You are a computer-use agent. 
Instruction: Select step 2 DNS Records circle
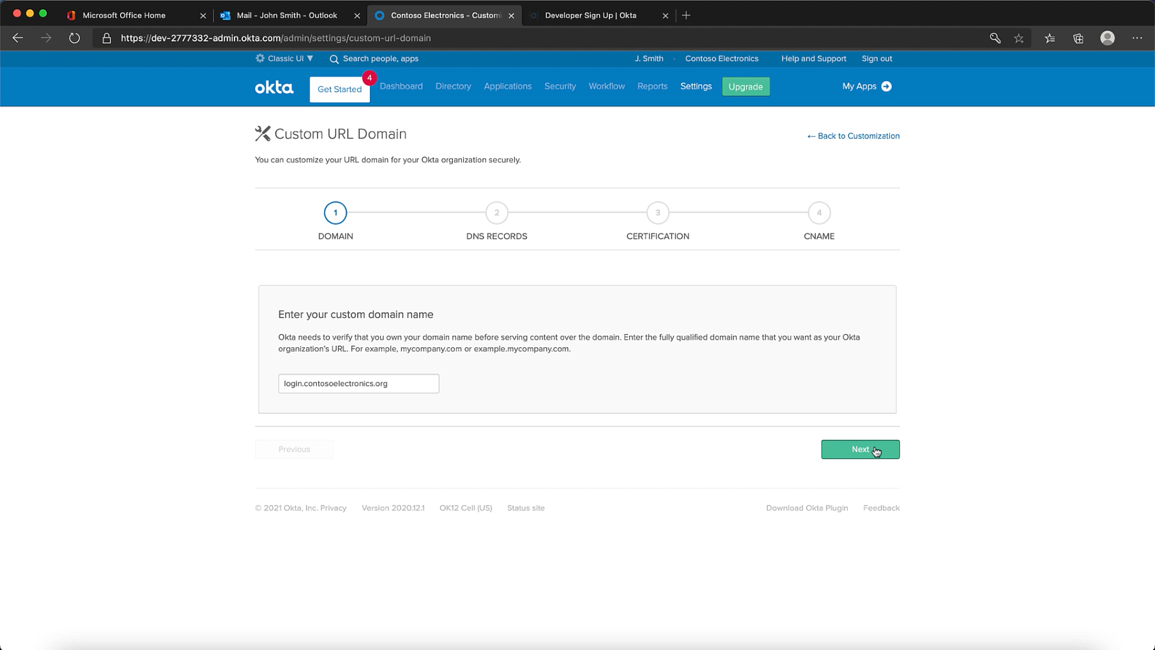[496, 213]
